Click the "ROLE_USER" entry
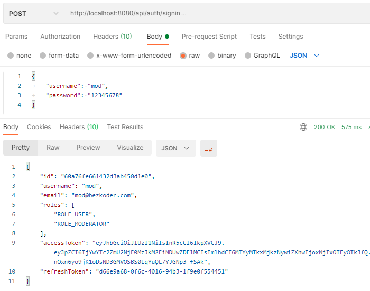This screenshot has height=291, width=370. tap(73, 214)
